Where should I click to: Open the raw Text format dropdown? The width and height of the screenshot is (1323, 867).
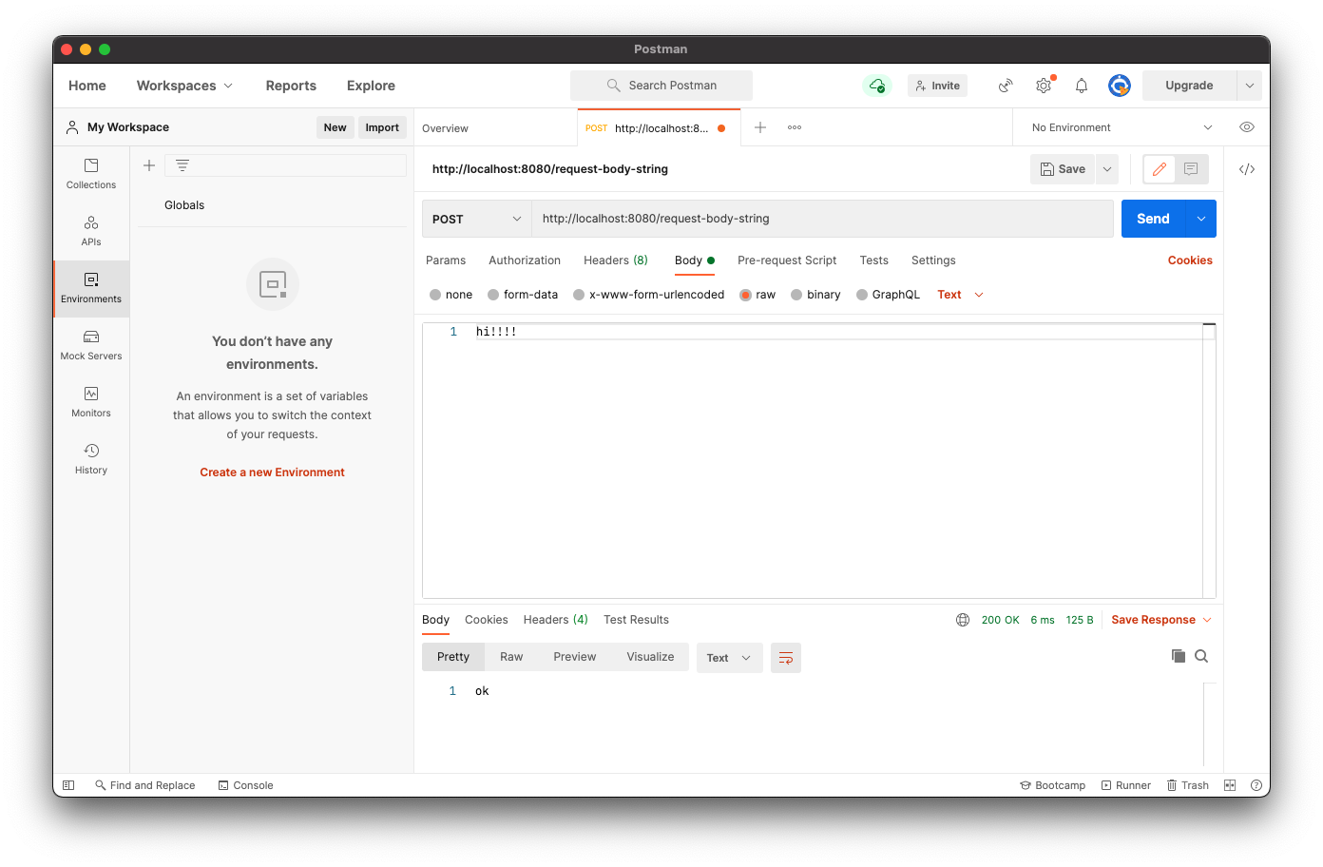tap(960, 295)
